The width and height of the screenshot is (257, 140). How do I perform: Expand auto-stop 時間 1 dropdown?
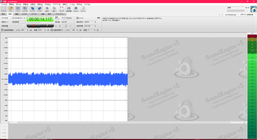pos(94,30)
